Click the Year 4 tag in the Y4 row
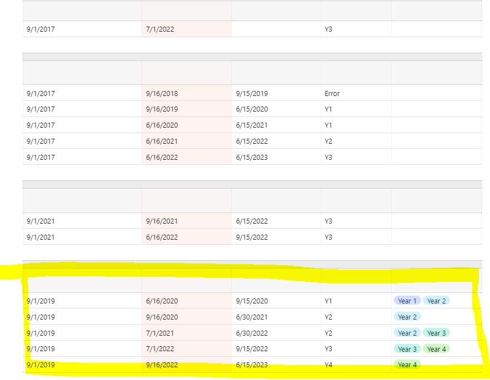490x380 pixels. click(x=407, y=364)
